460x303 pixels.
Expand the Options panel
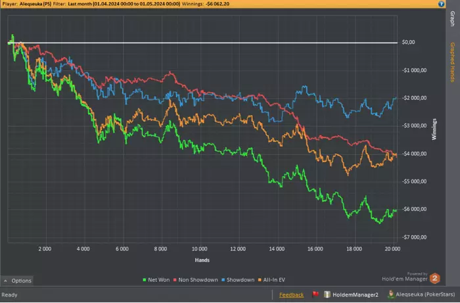pos(17,281)
